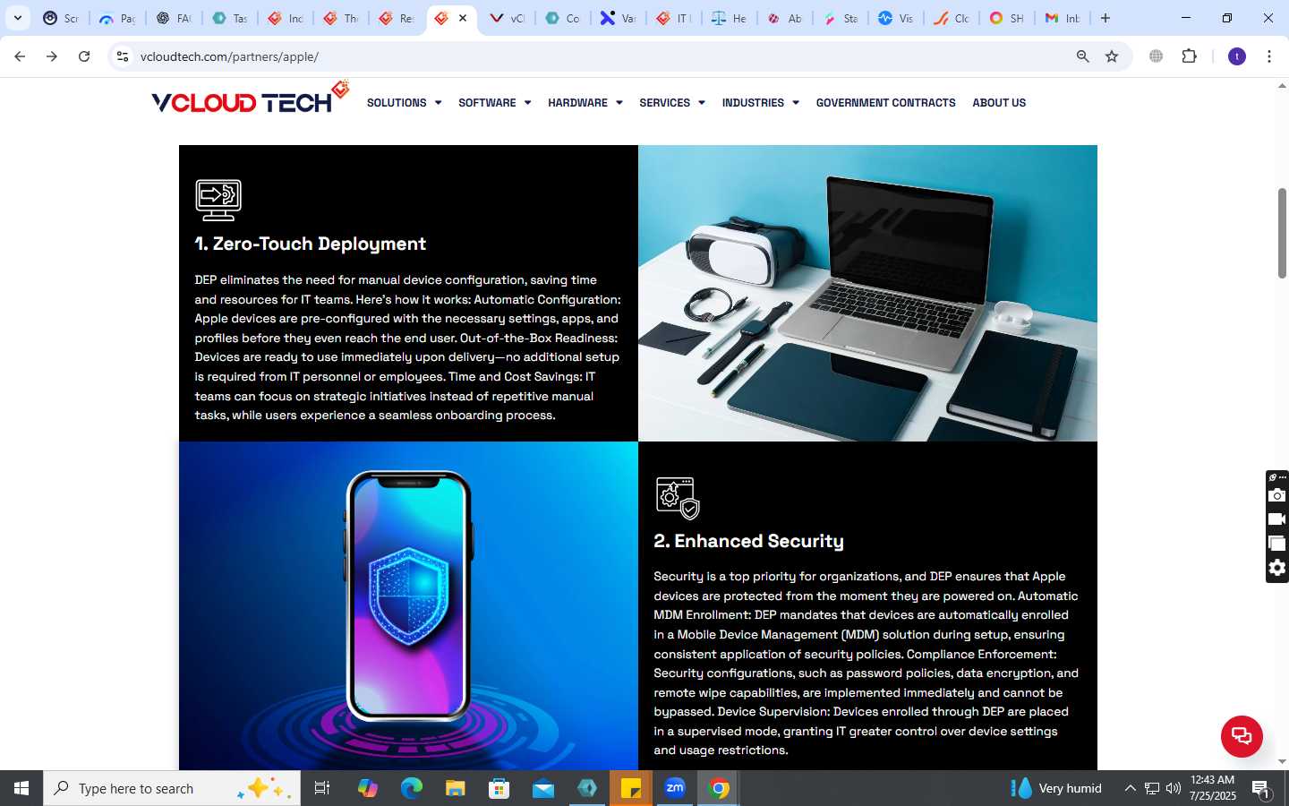Image resolution: width=1289 pixels, height=806 pixels.
Task: Open the Chrome profile avatar
Action: (1237, 56)
